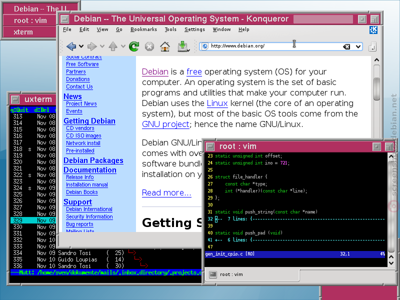Click the top up arrow of the vim terminal scrollbar
This screenshot has height=300, width=400.
(x=391, y=156)
